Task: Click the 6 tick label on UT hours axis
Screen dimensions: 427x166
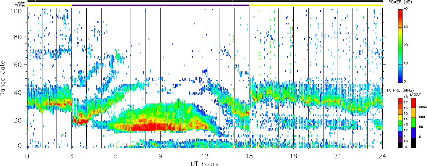Action: pyautogui.click(x=116, y=156)
